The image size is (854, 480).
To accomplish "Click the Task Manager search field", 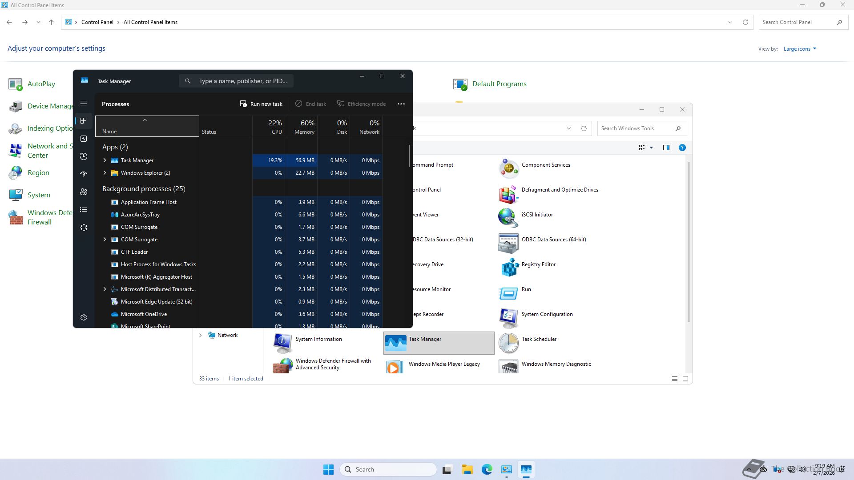I will click(x=242, y=81).
